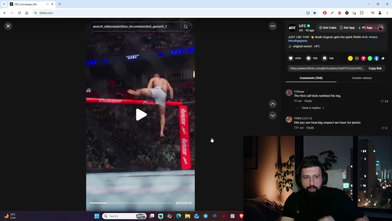Click the comments bubble icon
392x221 pixels.
pyautogui.click(x=308, y=58)
